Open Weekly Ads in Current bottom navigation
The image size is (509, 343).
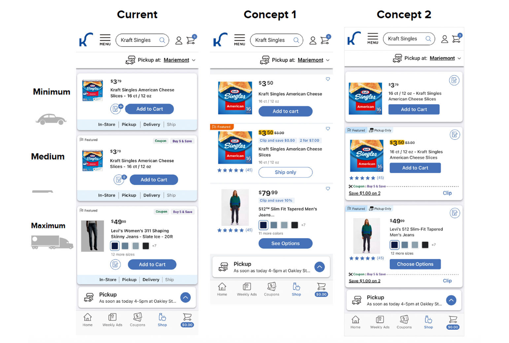pyautogui.click(x=112, y=320)
